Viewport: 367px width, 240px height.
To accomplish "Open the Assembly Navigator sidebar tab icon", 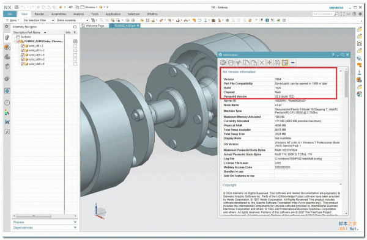I will 7,38.
